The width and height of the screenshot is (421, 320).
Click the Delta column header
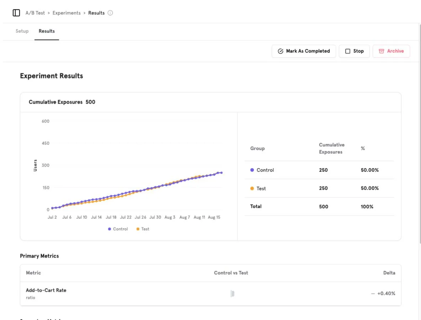[x=389, y=273]
